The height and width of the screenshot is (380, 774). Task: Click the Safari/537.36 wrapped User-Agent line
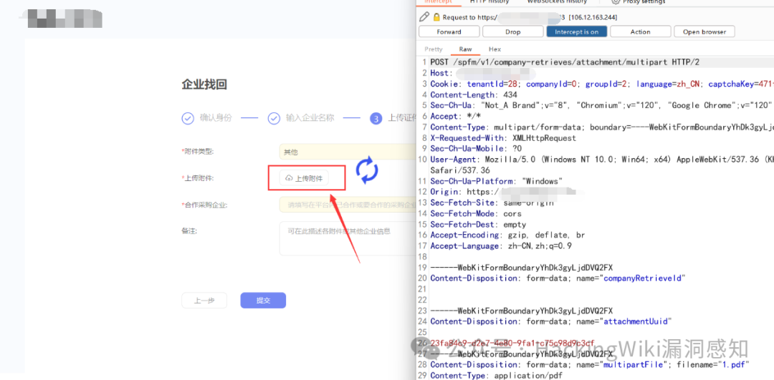(x=460, y=170)
